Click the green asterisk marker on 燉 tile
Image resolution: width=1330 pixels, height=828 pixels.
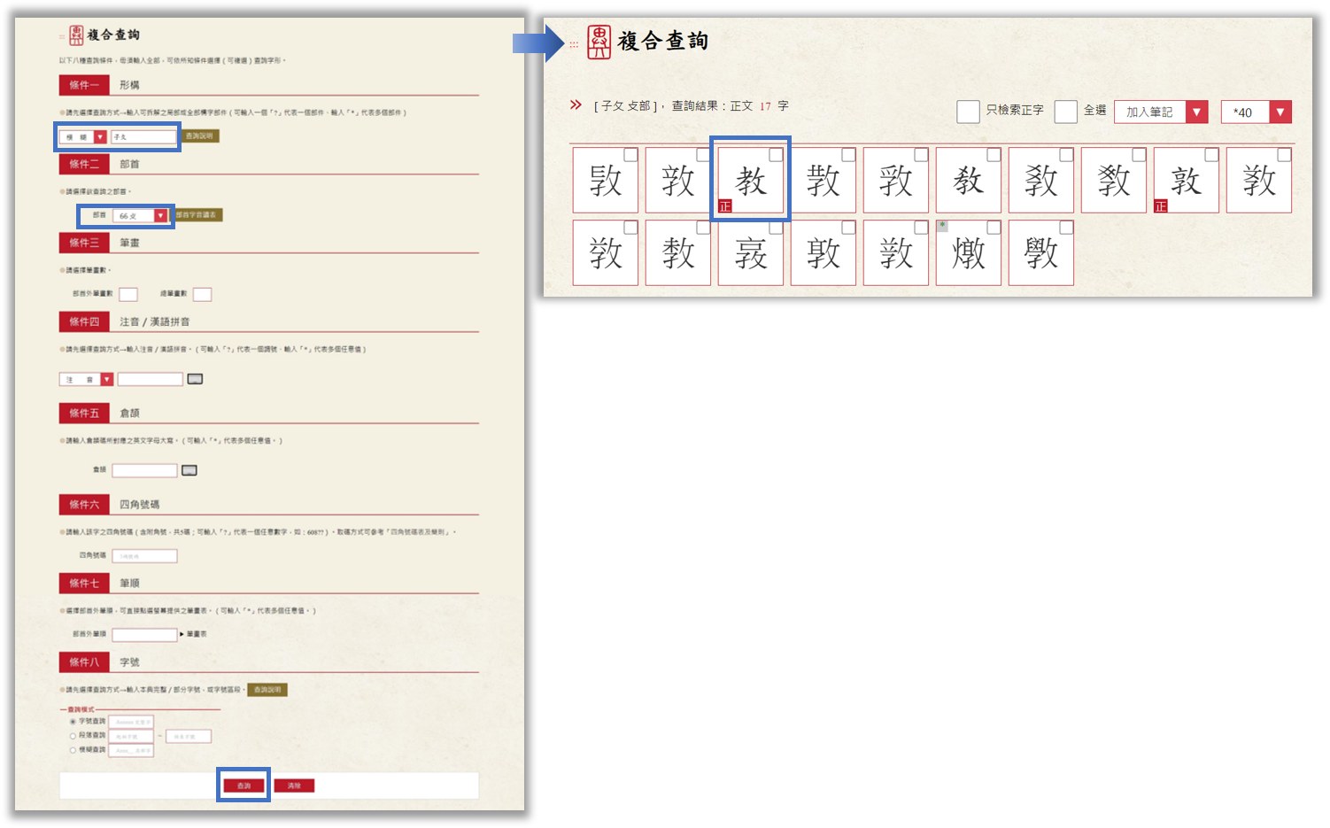pyautogui.click(x=942, y=226)
